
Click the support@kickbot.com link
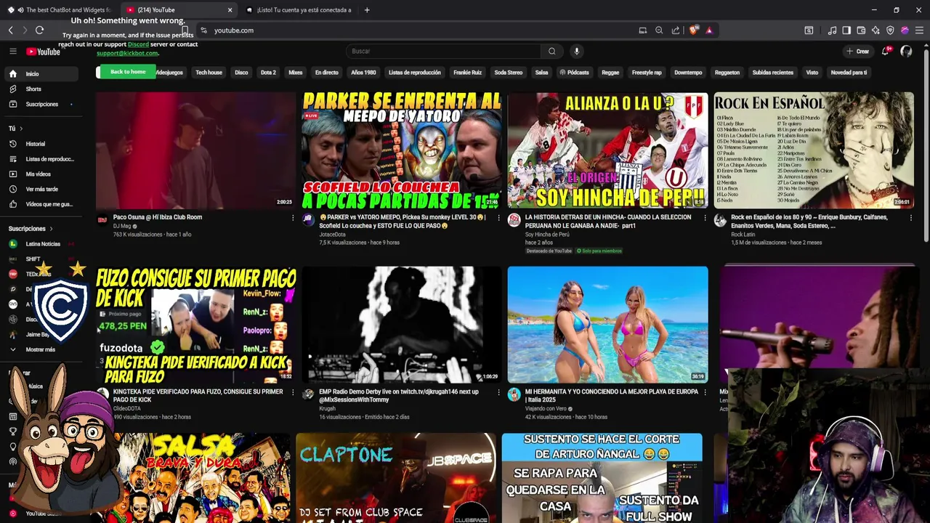point(127,53)
